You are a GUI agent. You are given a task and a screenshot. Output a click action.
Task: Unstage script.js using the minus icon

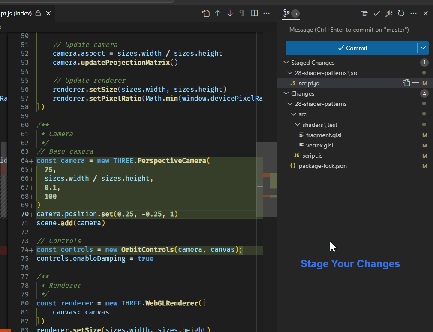pos(415,83)
